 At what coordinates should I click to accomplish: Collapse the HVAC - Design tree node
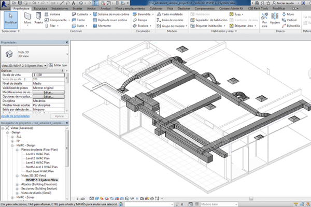pyautogui.click(x=12, y=146)
